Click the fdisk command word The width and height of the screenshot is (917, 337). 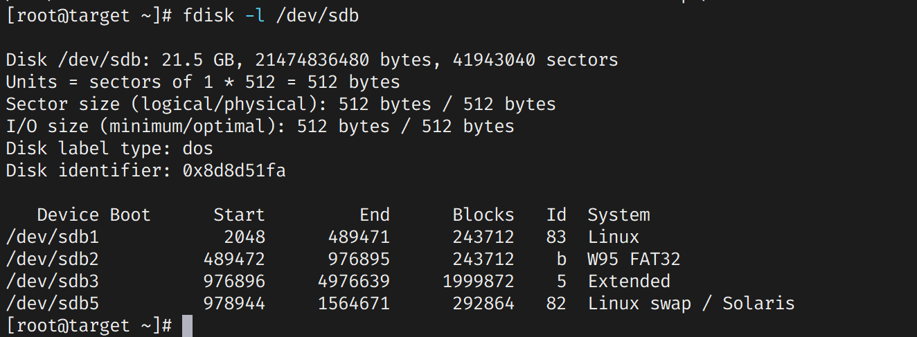coord(208,15)
